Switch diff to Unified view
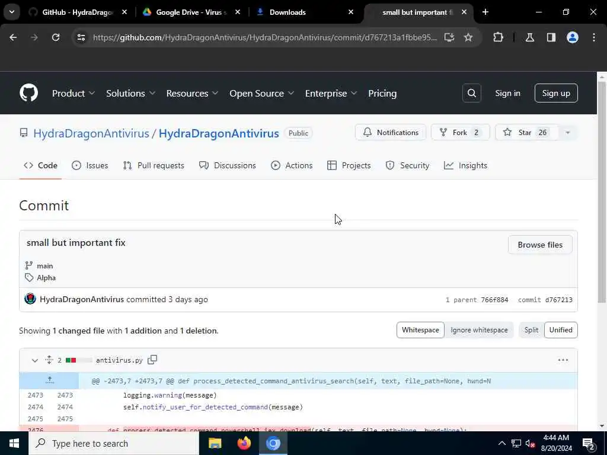The image size is (607, 455). point(561,330)
